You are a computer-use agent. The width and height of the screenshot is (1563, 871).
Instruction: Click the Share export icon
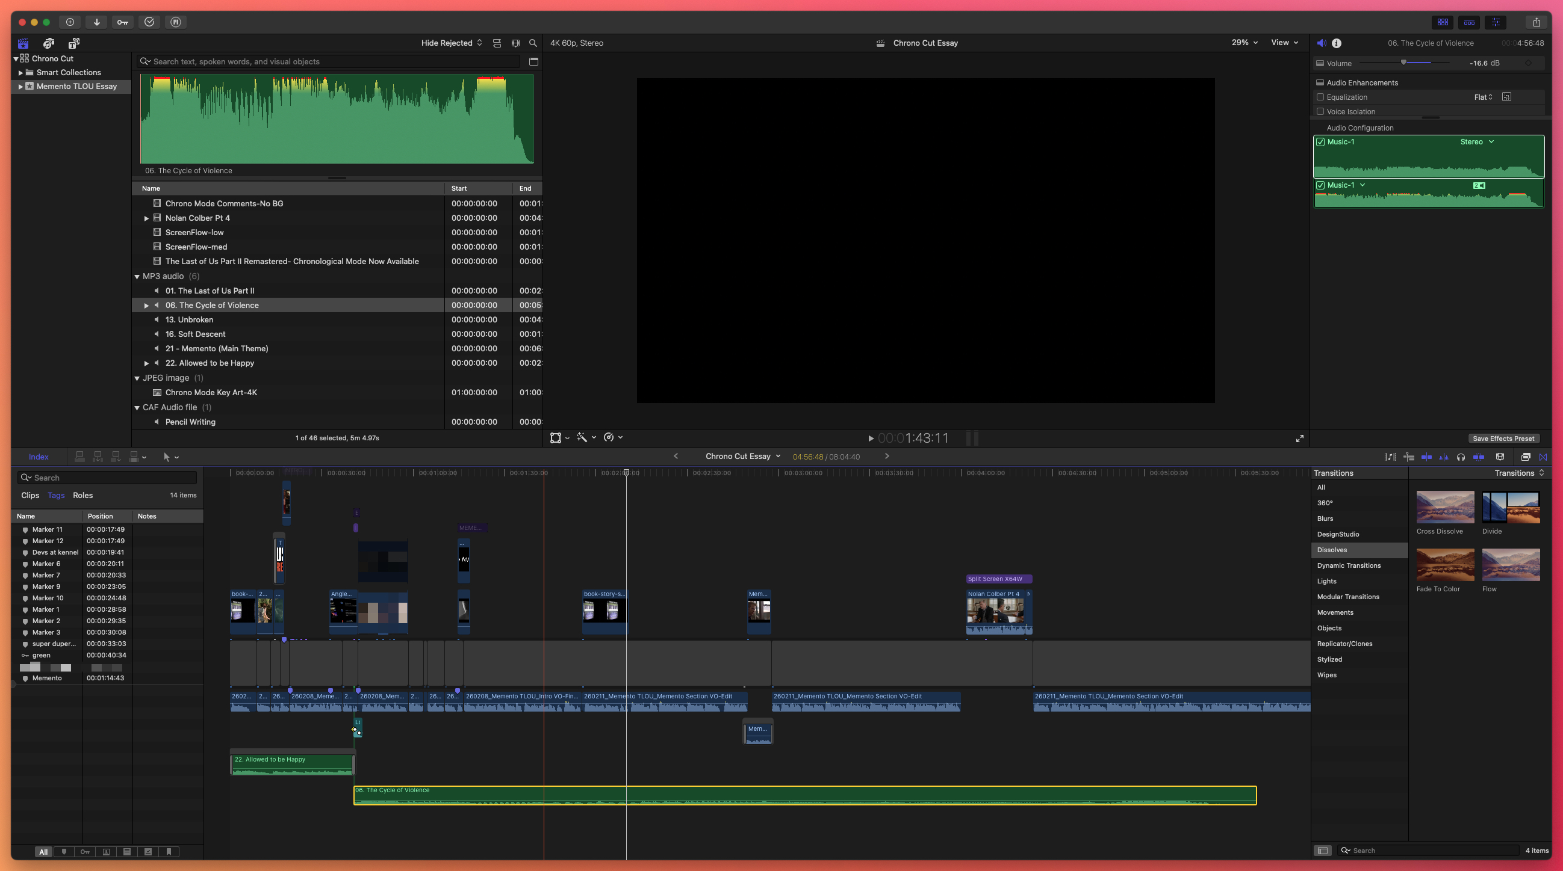tap(1537, 22)
